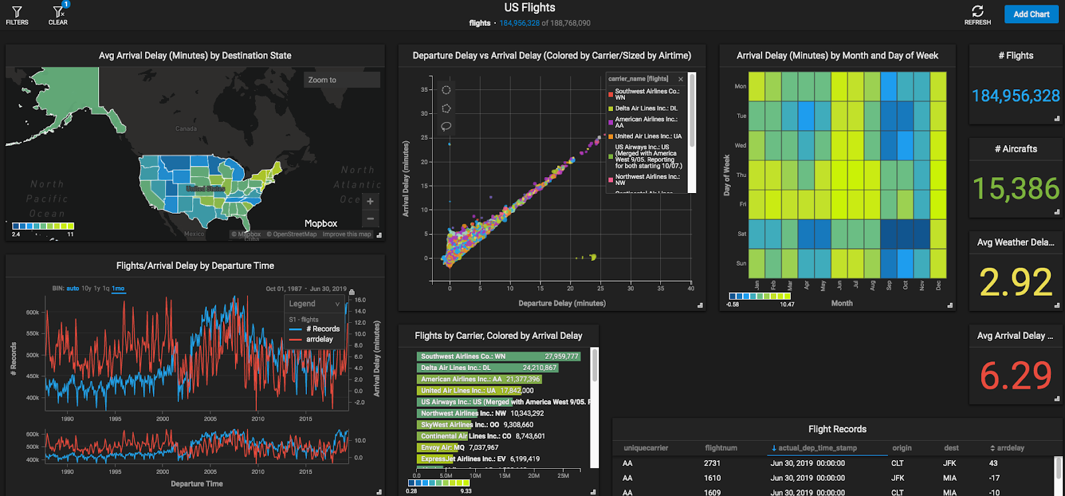Open the Filters panel

(x=17, y=15)
